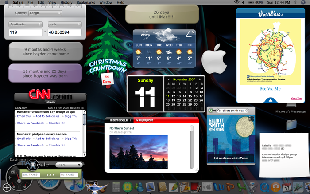Click Northern Sunset wallpaper title
Image resolution: width=310 pixels, height=194 pixels.
click(122, 128)
